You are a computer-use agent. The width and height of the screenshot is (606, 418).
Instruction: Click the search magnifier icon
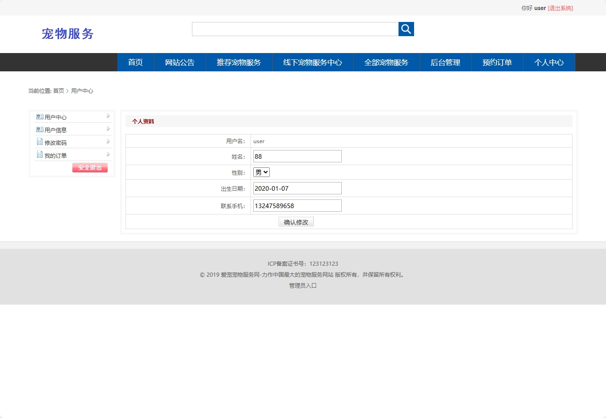click(x=406, y=29)
